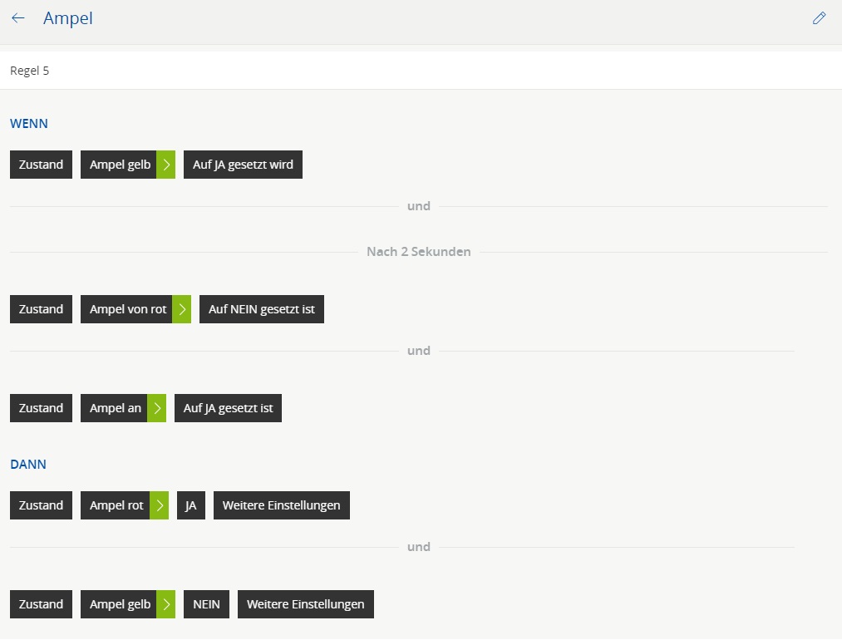Click the Zustand tag of first WENN condition
Screen dimensions: 842x640
tap(41, 165)
